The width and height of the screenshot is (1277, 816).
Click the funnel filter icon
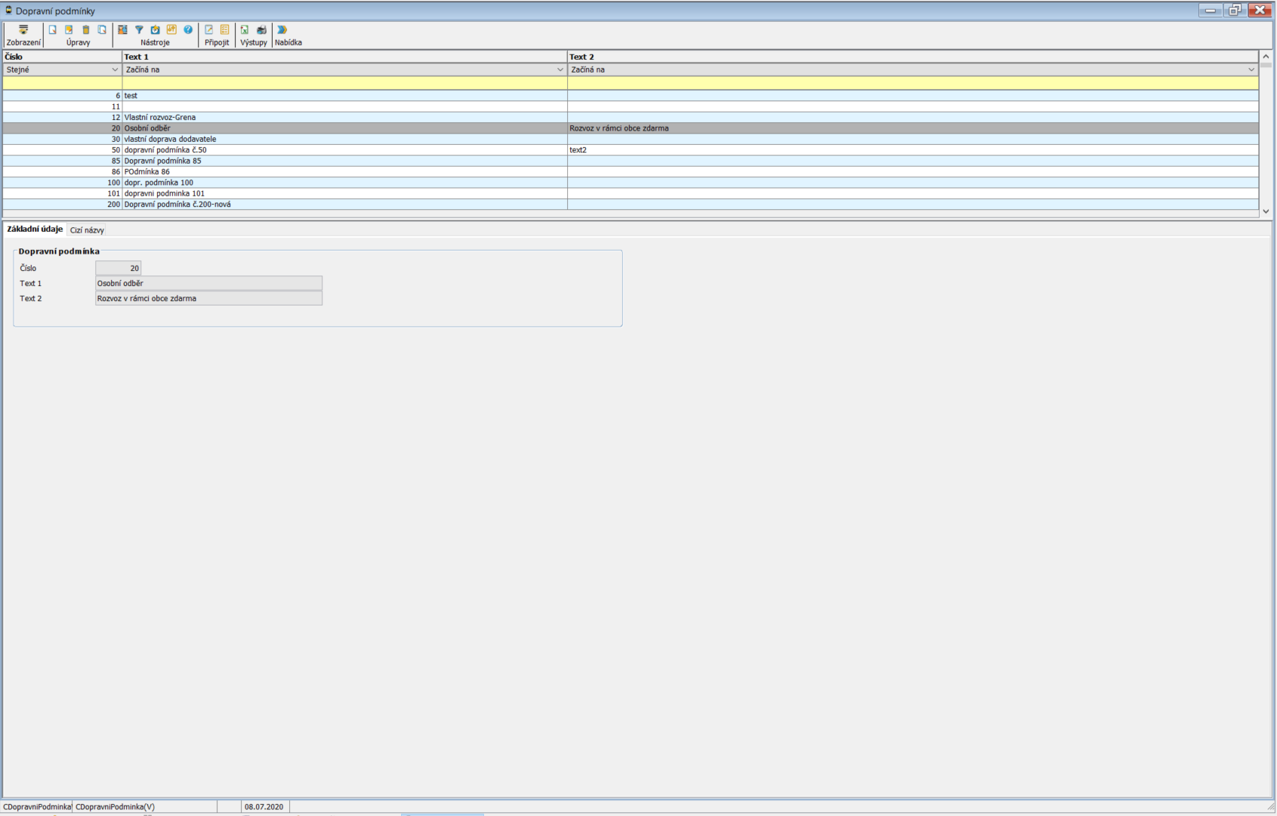coord(139,30)
